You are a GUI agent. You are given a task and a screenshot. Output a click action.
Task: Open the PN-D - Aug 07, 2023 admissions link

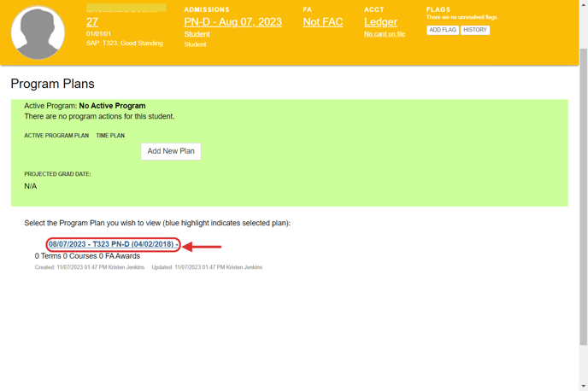[232, 22]
